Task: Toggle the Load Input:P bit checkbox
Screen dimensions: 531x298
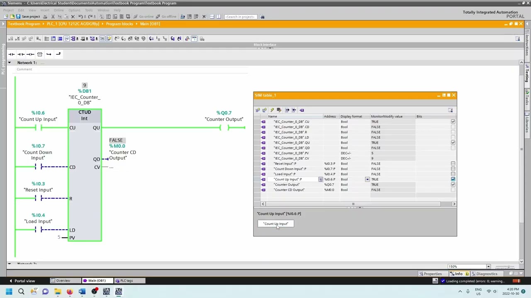Action: 453,174
